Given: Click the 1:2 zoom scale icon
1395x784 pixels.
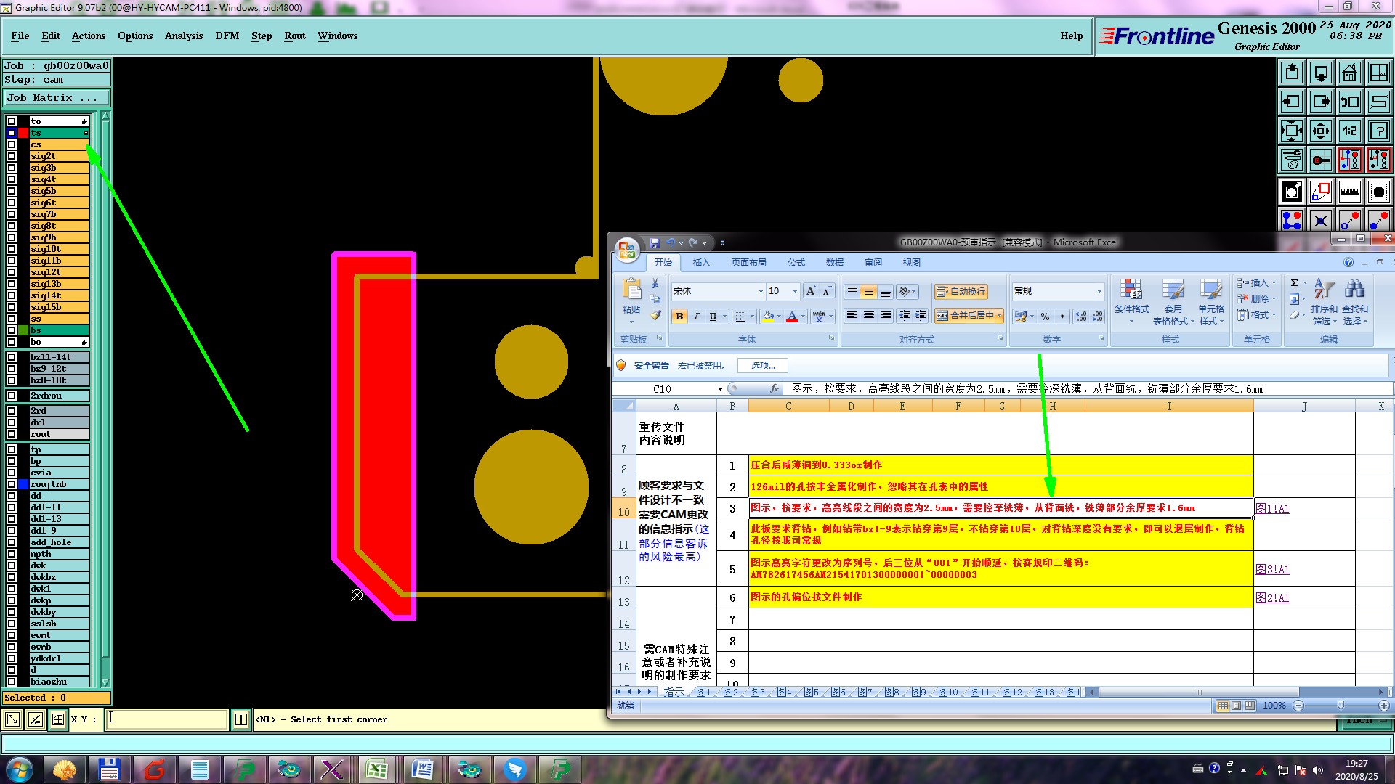Looking at the screenshot, I should coord(1349,131).
